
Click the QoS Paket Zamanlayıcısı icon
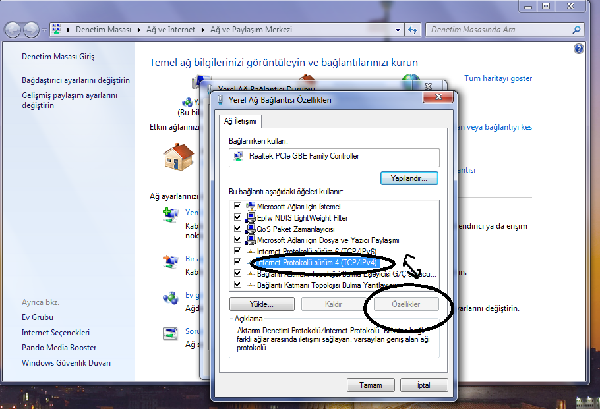[251, 229]
